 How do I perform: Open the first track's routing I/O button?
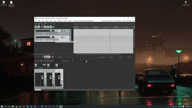[x=53, y=31]
